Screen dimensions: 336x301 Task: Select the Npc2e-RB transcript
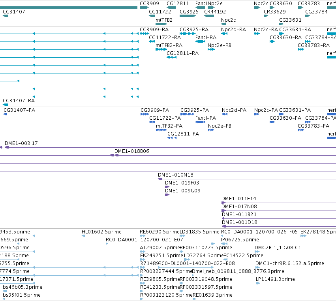tap(211, 49)
